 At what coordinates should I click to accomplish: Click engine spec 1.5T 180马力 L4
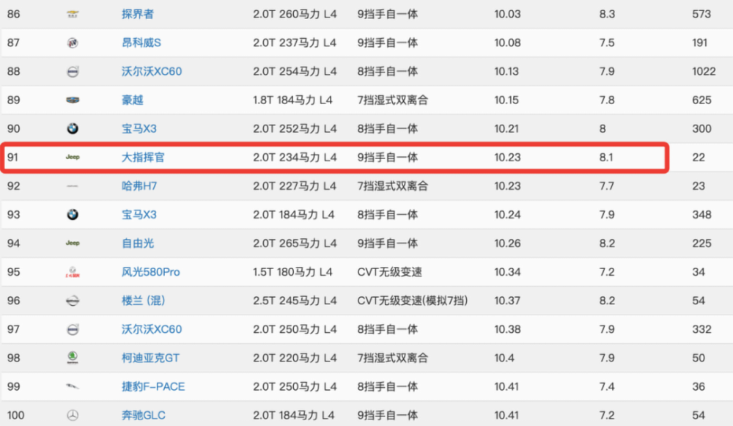click(x=292, y=272)
